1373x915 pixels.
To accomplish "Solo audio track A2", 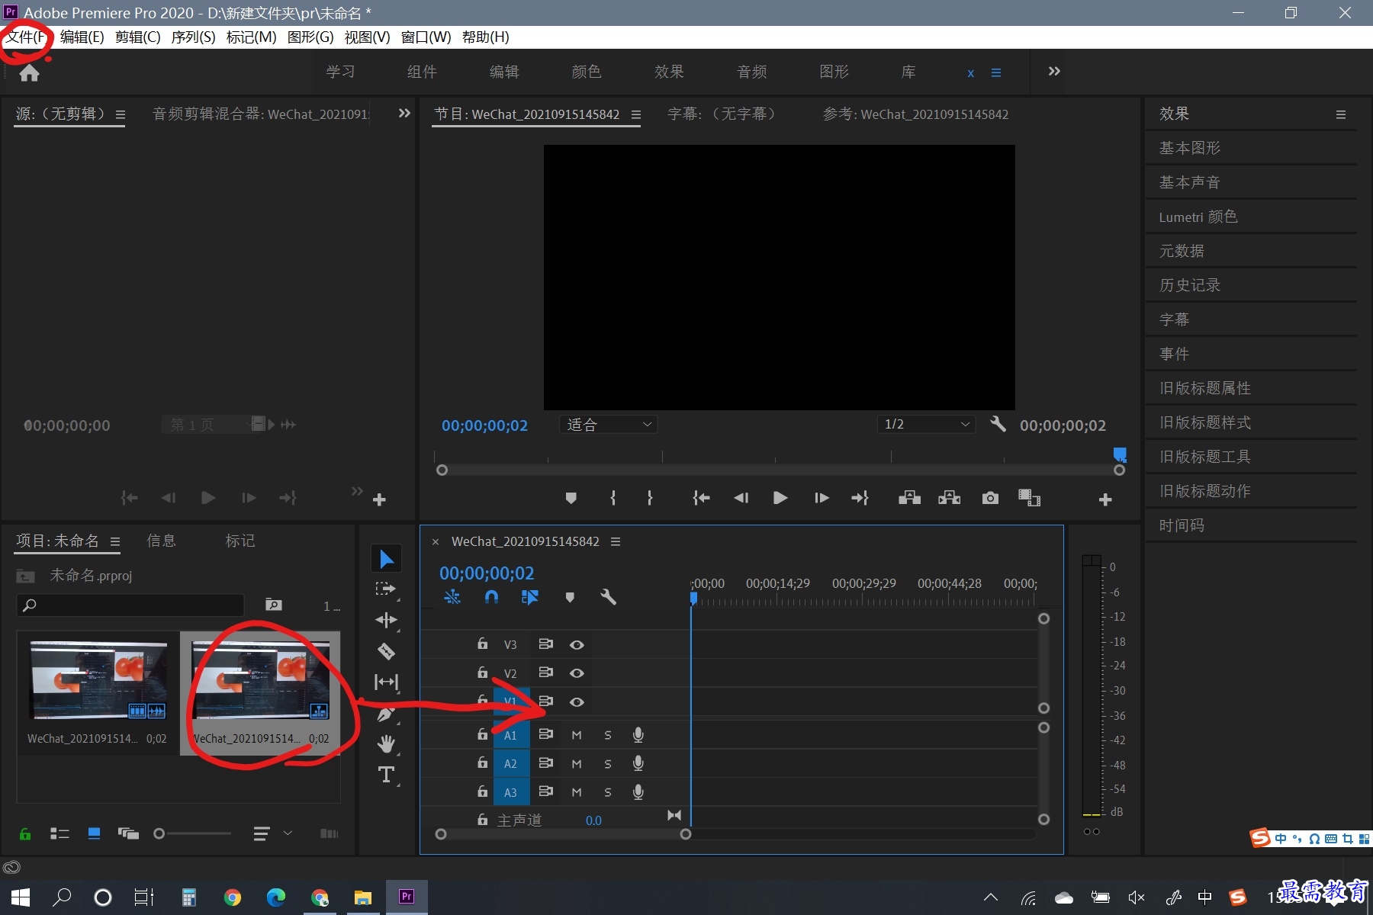I will (608, 764).
